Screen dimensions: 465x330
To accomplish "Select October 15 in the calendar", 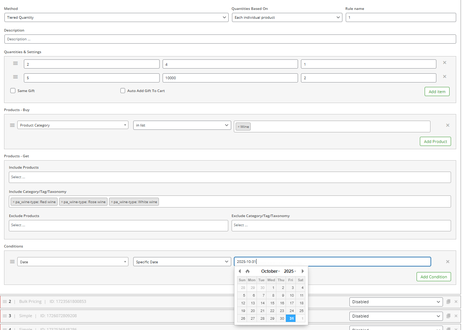I will pyautogui.click(x=271, y=303).
